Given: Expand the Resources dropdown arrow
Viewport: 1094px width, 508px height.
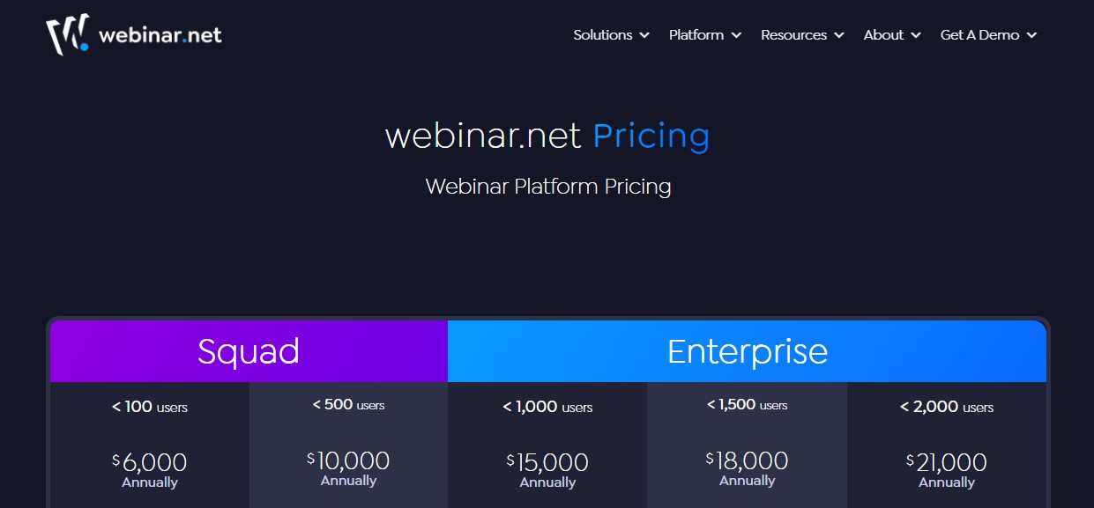Looking at the screenshot, I should click(x=838, y=35).
